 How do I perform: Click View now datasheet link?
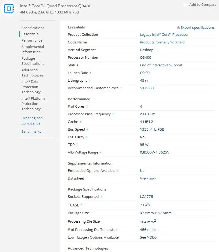[148, 178]
